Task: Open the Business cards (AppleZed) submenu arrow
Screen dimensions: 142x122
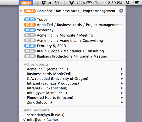Action: coord(122,74)
